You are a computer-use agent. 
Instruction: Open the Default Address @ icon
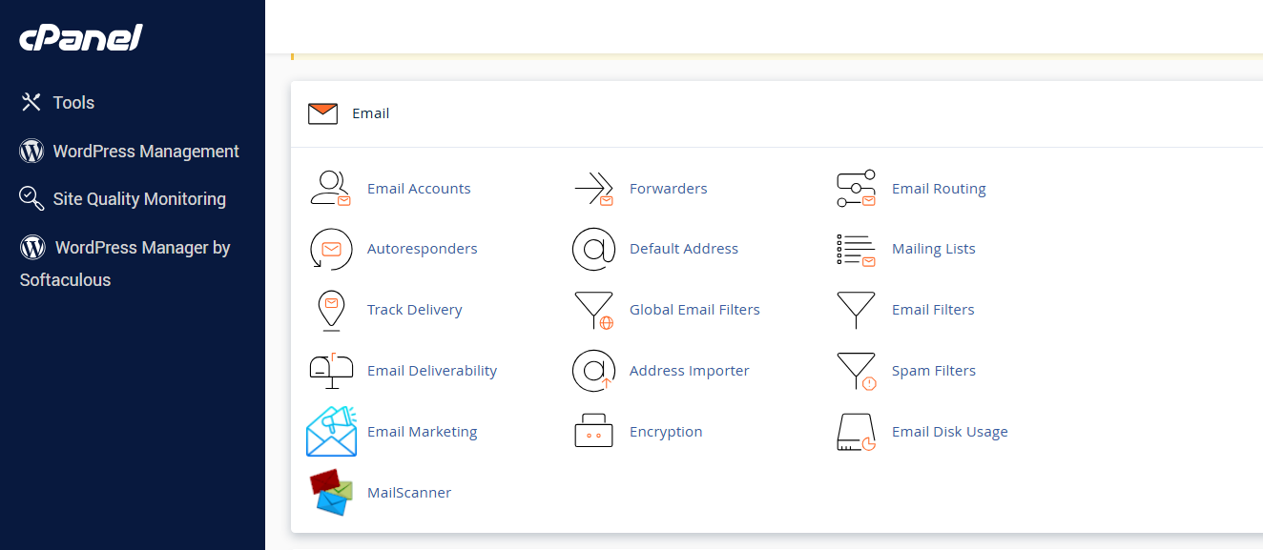[594, 249]
